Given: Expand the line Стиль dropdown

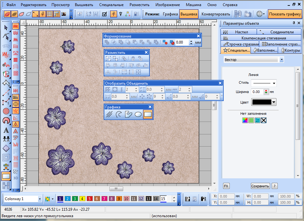Looking at the screenshot, I should 274,83.
